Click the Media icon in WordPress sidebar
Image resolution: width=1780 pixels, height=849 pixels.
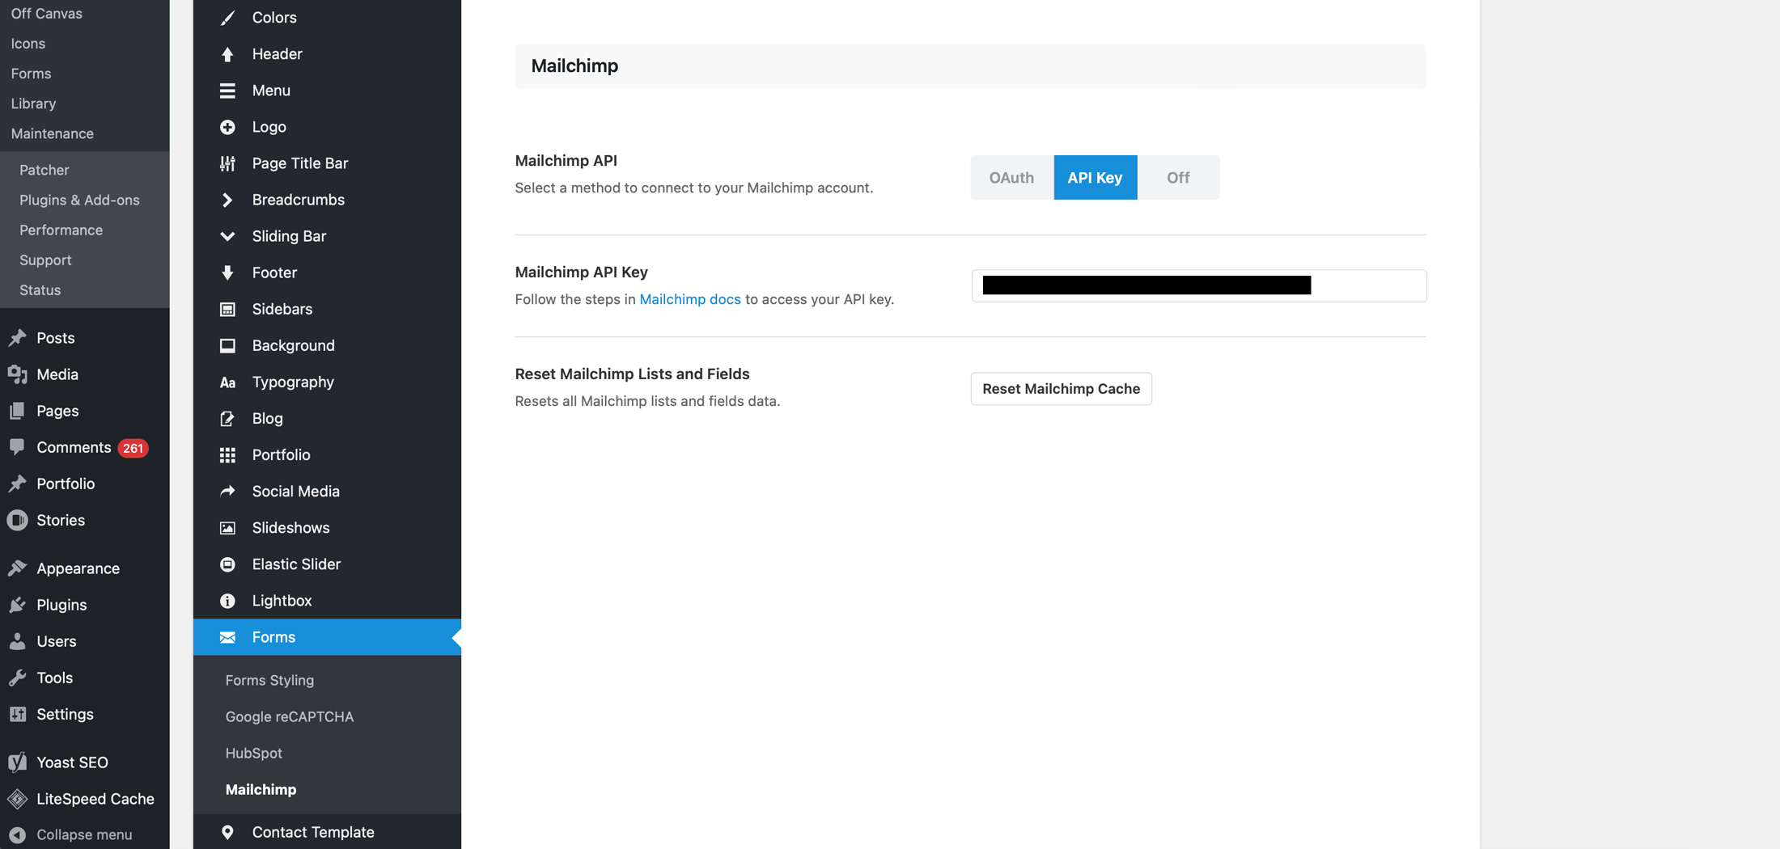[17, 374]
